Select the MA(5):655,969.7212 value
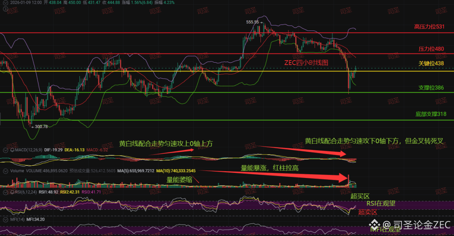This screenshot has width=454, height=236. pos(136,171)
